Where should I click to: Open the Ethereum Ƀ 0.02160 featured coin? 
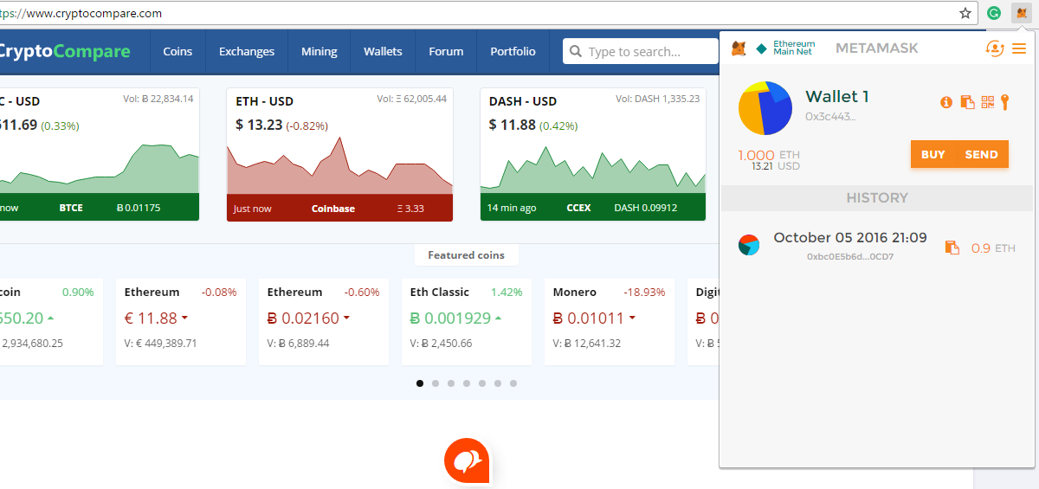[323, 322]
